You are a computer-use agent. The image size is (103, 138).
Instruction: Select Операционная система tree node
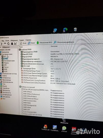[8, 74]
